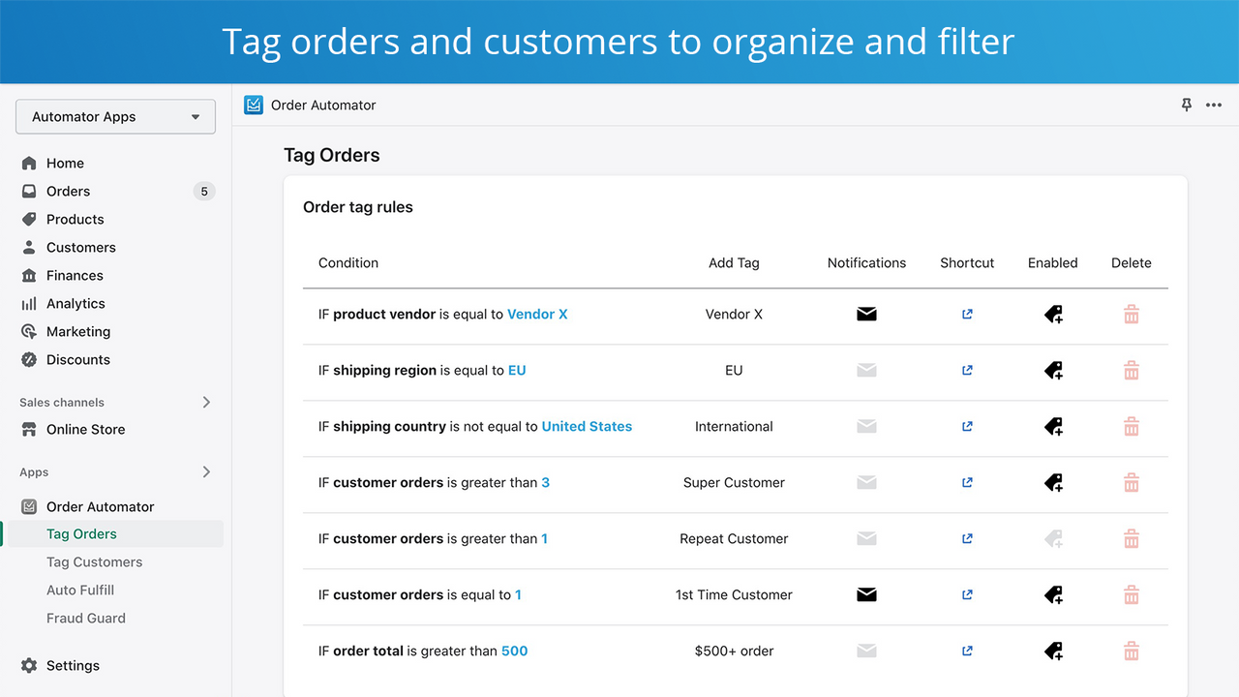Open the Fraud Guard page

(86, 618)
